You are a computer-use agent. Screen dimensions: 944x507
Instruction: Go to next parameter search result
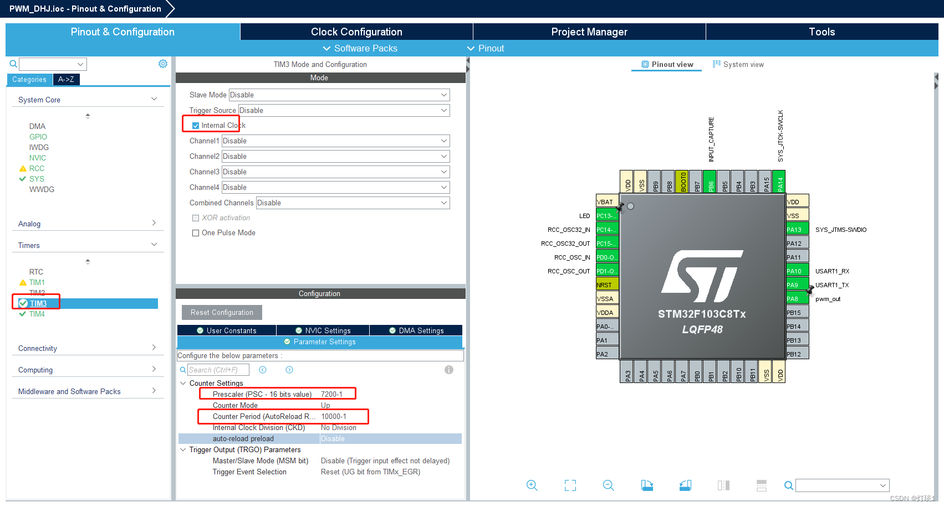(289, 370)
